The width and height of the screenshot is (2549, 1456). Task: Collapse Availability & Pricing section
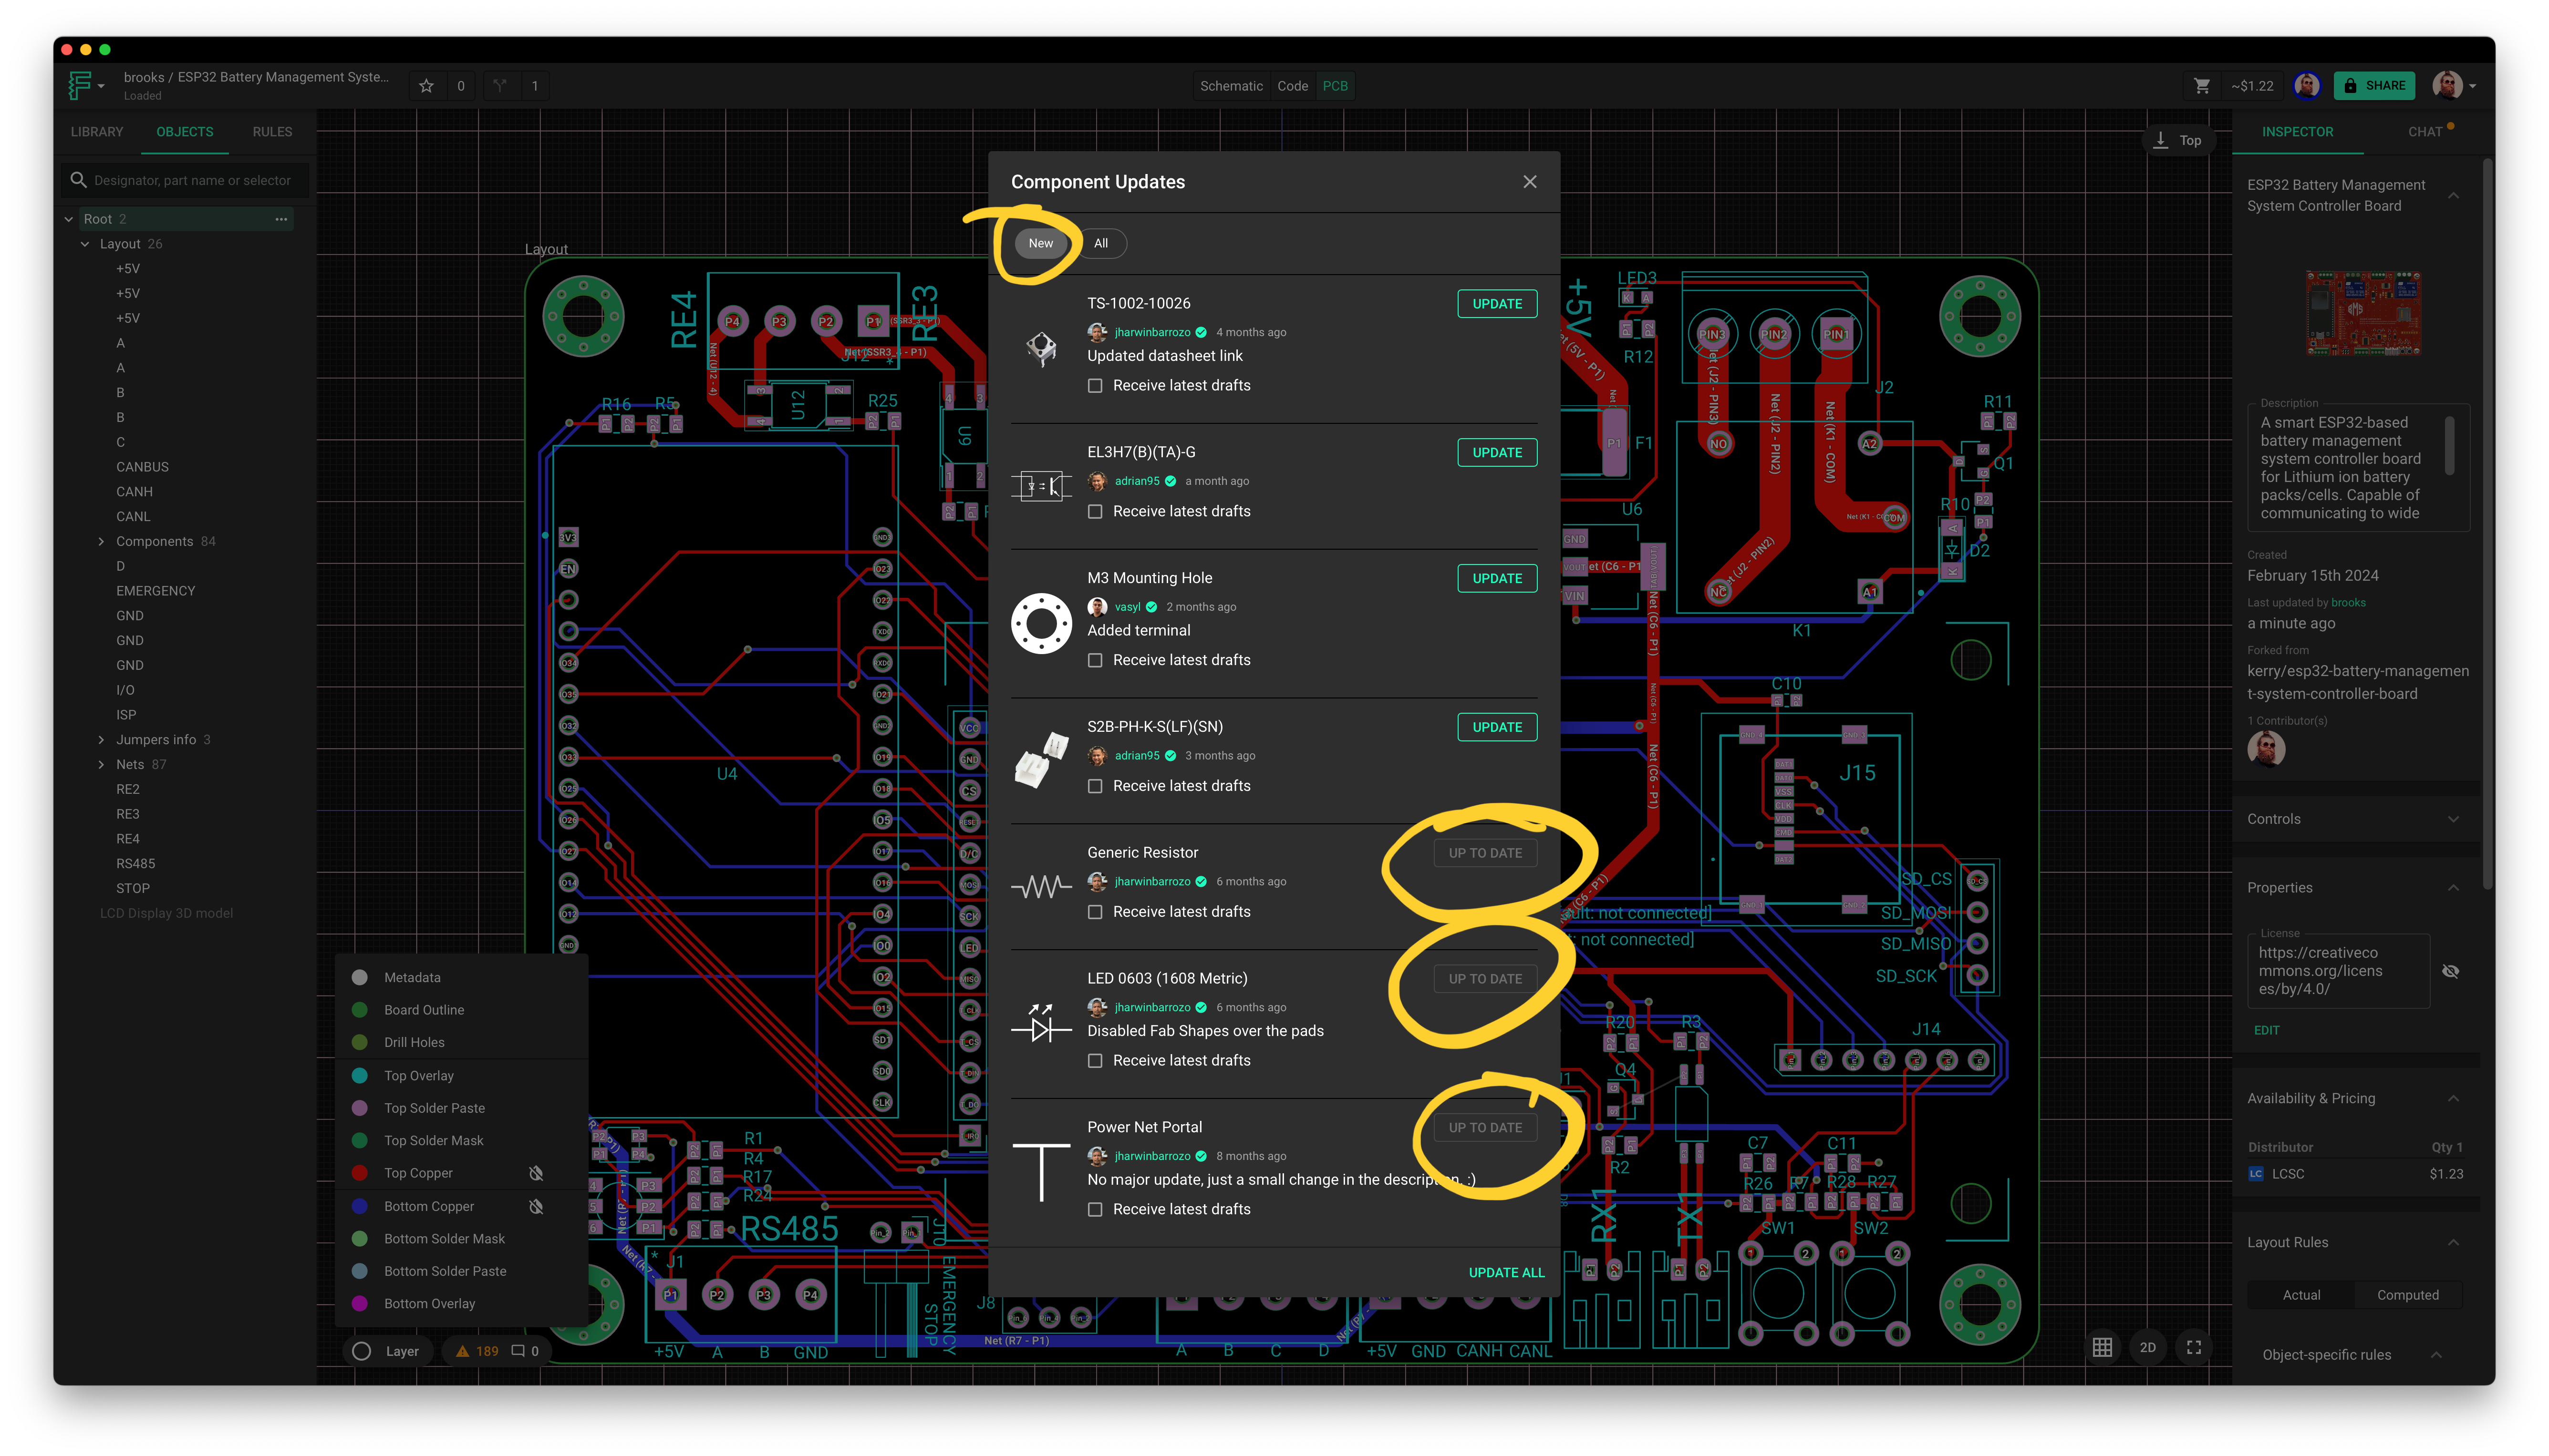pyautogui.click(x=2453, y=1099)
